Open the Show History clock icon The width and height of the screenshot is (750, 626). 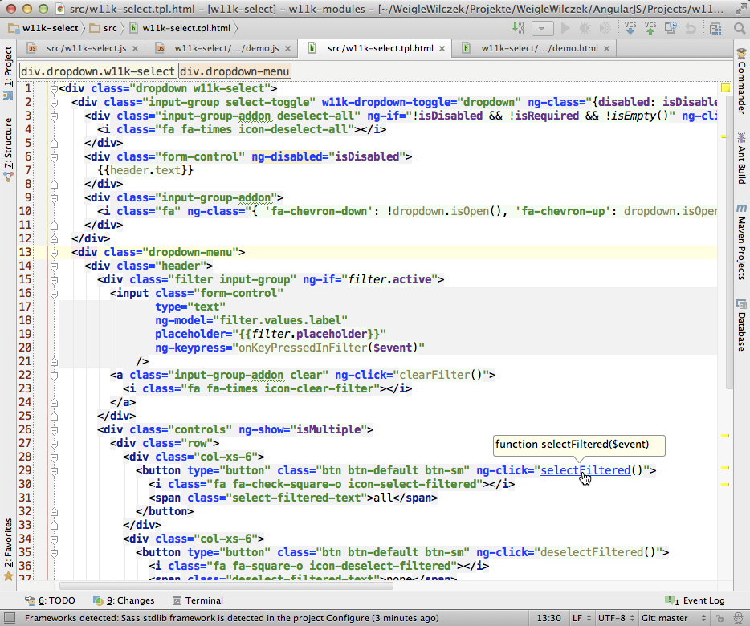pyautogui.click(x=671, y=28)
